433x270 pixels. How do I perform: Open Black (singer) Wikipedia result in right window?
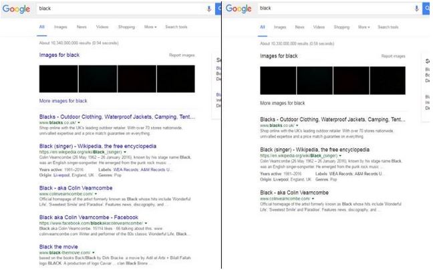point(315,150)
